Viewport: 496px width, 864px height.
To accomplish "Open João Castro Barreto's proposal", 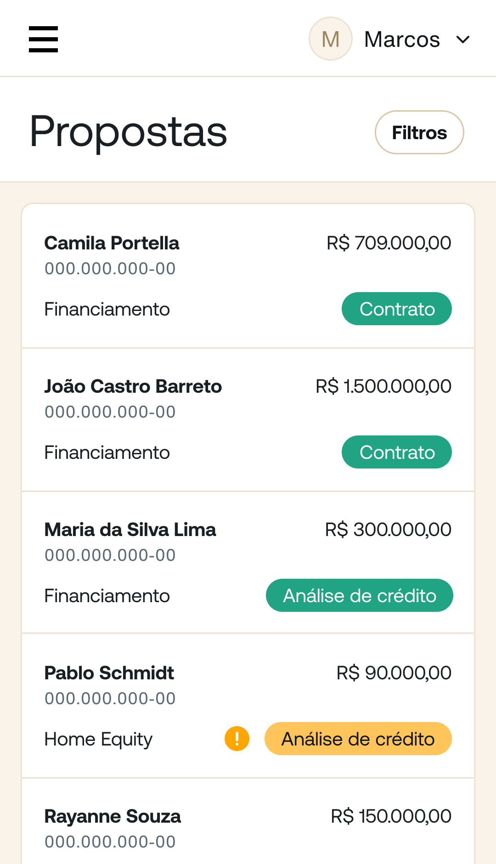I will tap(133, 386).
